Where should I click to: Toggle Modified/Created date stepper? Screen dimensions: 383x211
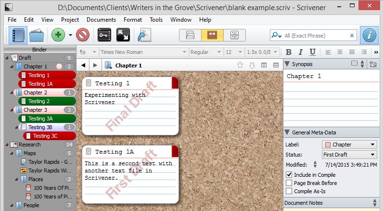click(315, 165)
